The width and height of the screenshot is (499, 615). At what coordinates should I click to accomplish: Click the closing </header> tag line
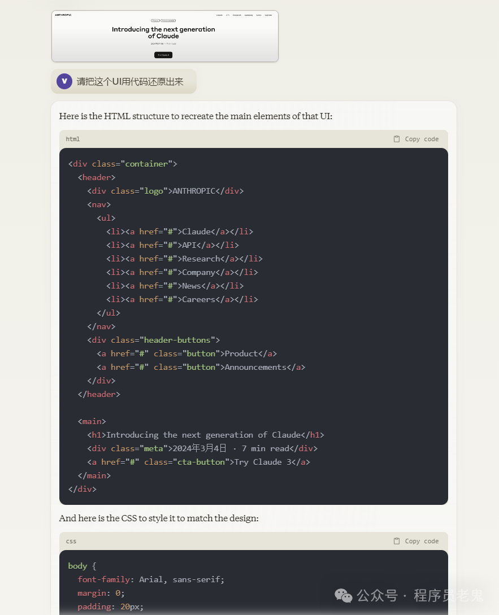click(x=99, y=394)
